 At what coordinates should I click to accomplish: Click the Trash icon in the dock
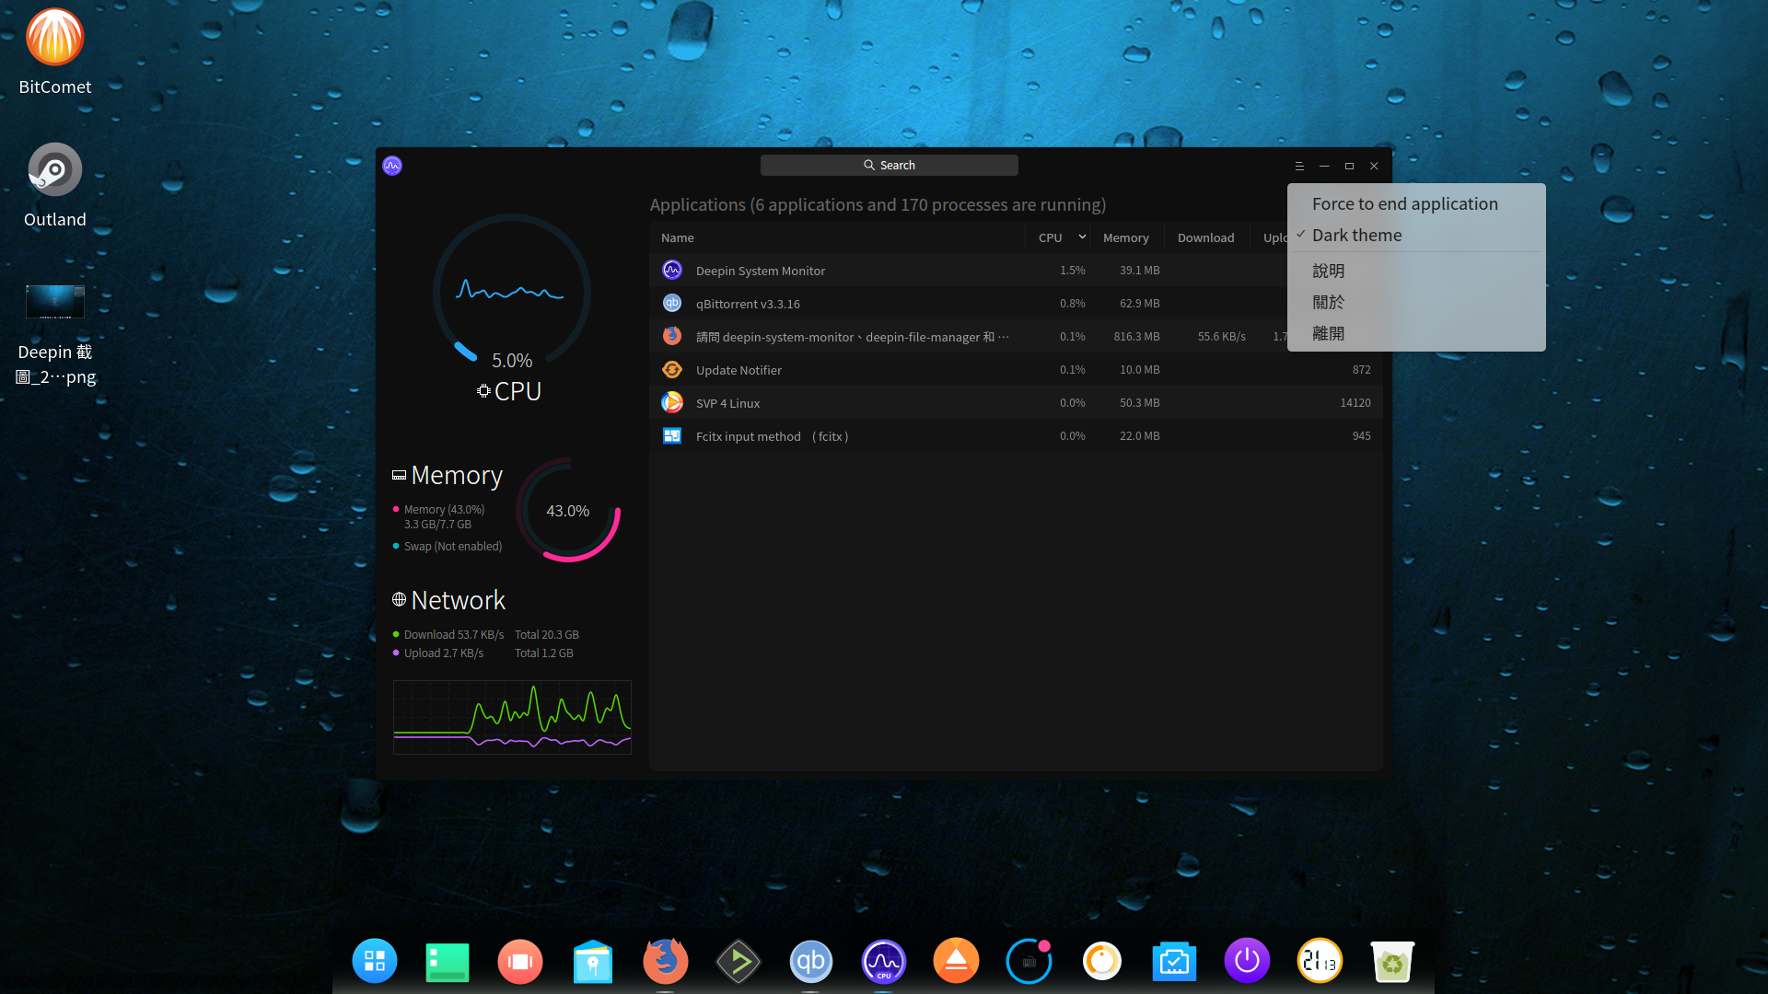(x=1392, y=960)
